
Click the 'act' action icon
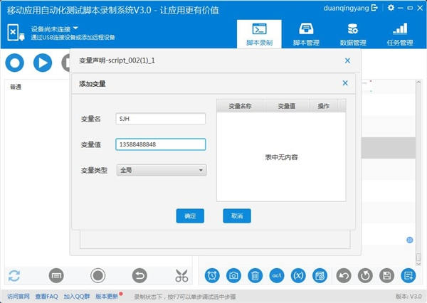277,275
